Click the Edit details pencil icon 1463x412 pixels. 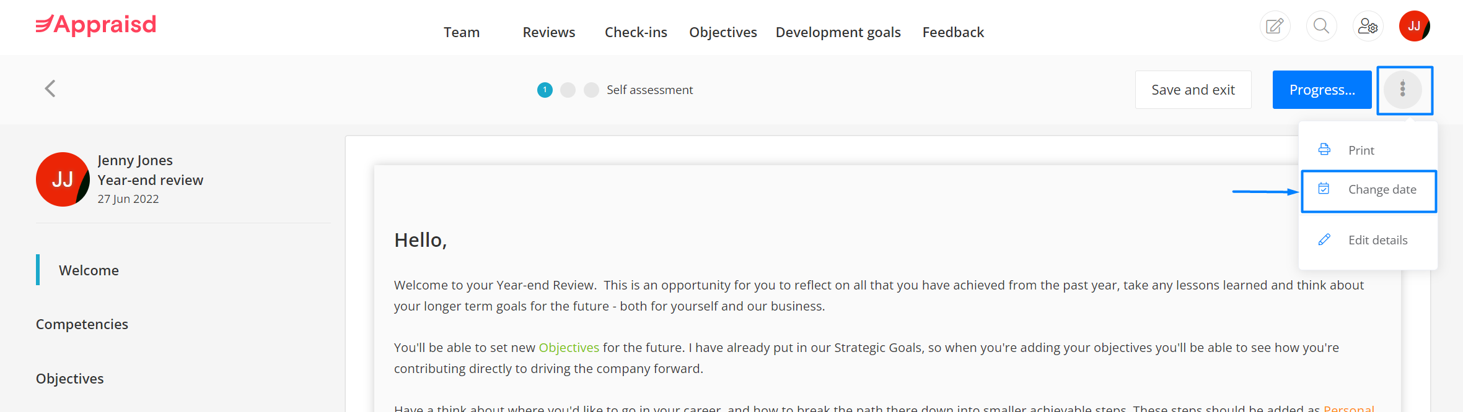(1324, 239)
